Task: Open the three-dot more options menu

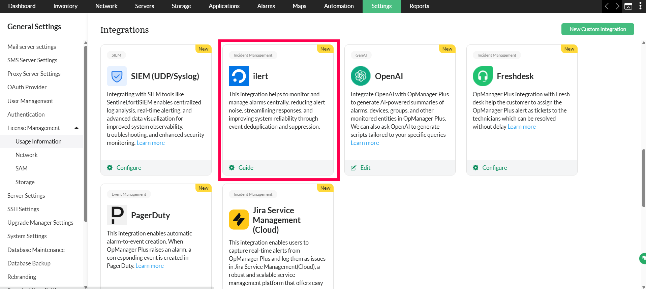Action: click(x=640, y=6)
